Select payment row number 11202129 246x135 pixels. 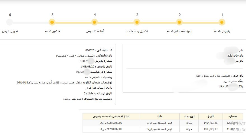[233, 129]
